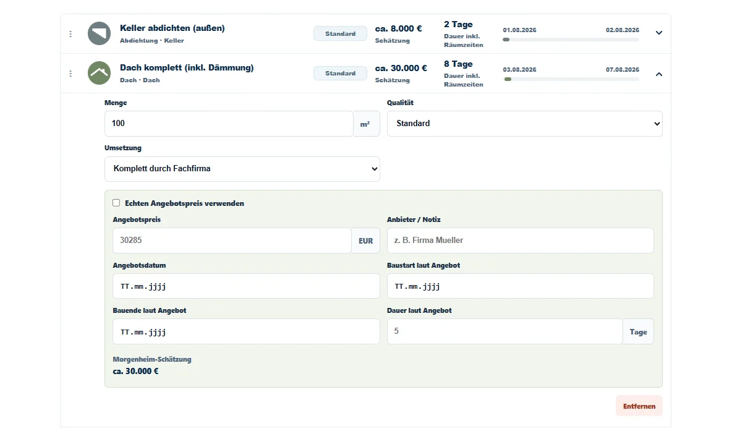
Task: Focus the Menge quantity field
Action: (x=229, y=124)
